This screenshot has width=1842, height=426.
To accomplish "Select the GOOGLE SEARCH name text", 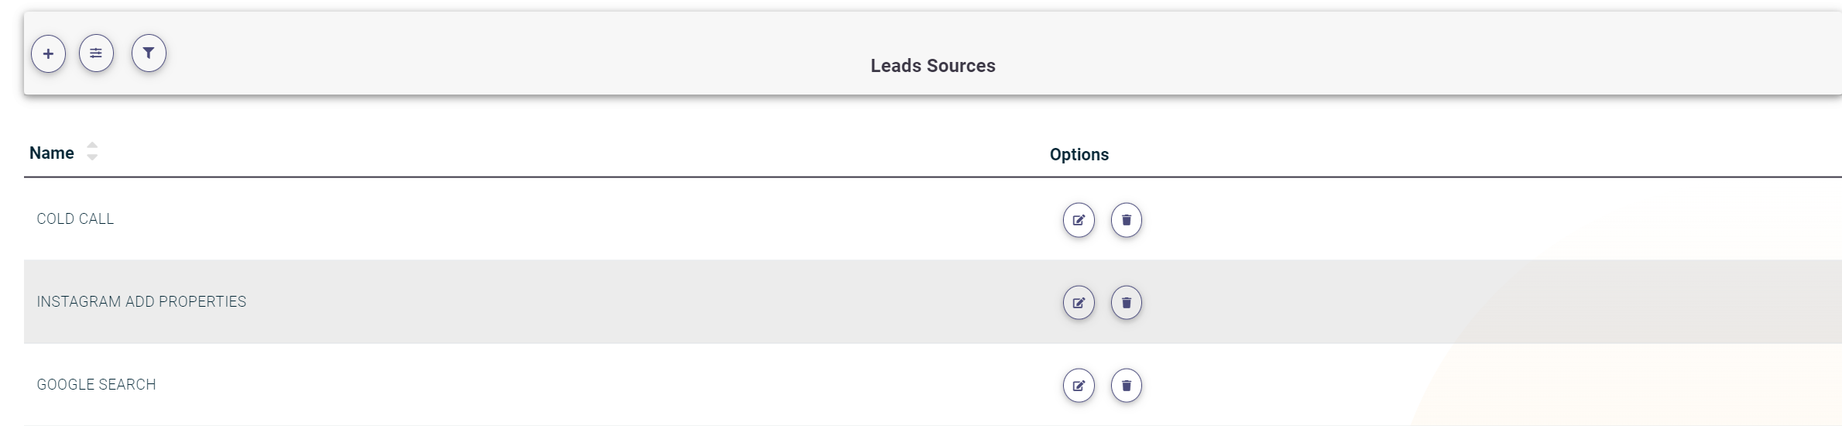I will (96, 385).
